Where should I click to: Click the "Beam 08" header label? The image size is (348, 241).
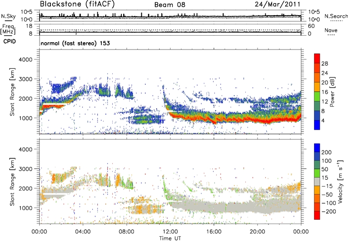[170, 5]
